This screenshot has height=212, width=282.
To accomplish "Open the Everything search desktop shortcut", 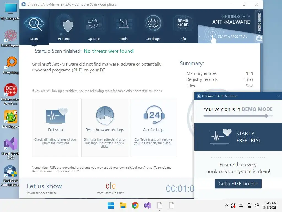I will click(11, 65).
